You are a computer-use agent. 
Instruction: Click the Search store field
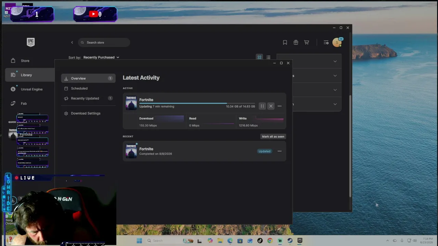coord(104,42)
